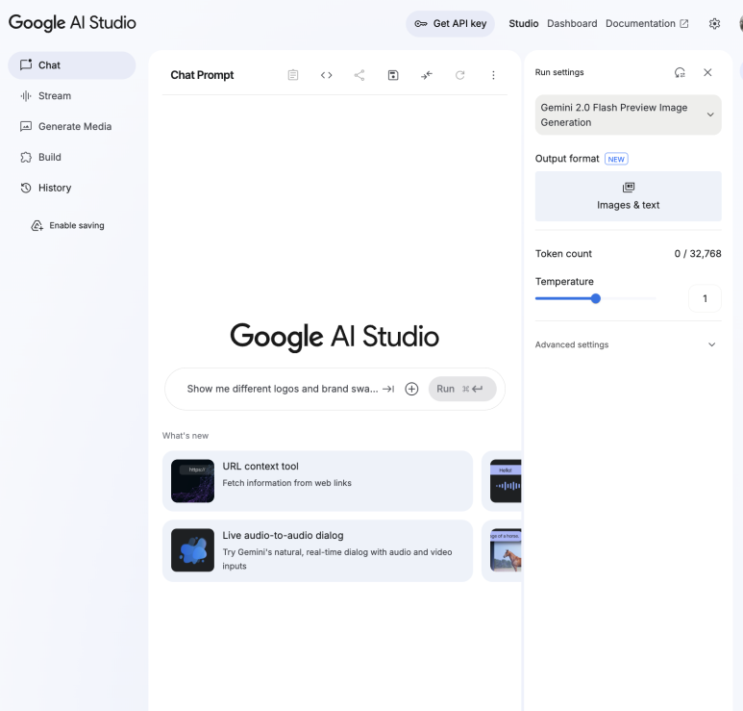
Task: Open the Live audio-to-audio dialog card
Action: point(317,550)
